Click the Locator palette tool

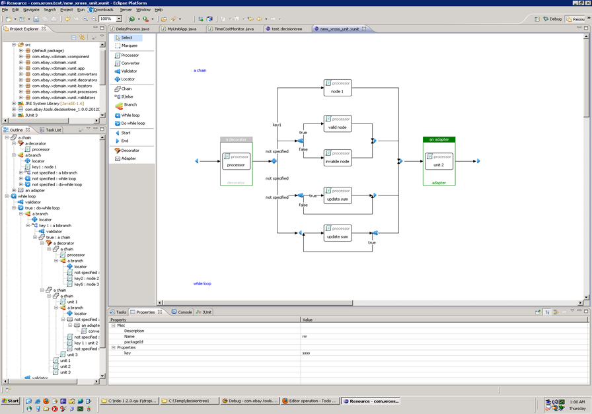click(128, 79)
